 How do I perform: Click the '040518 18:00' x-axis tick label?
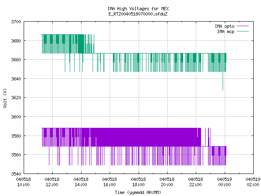(138, 182)
